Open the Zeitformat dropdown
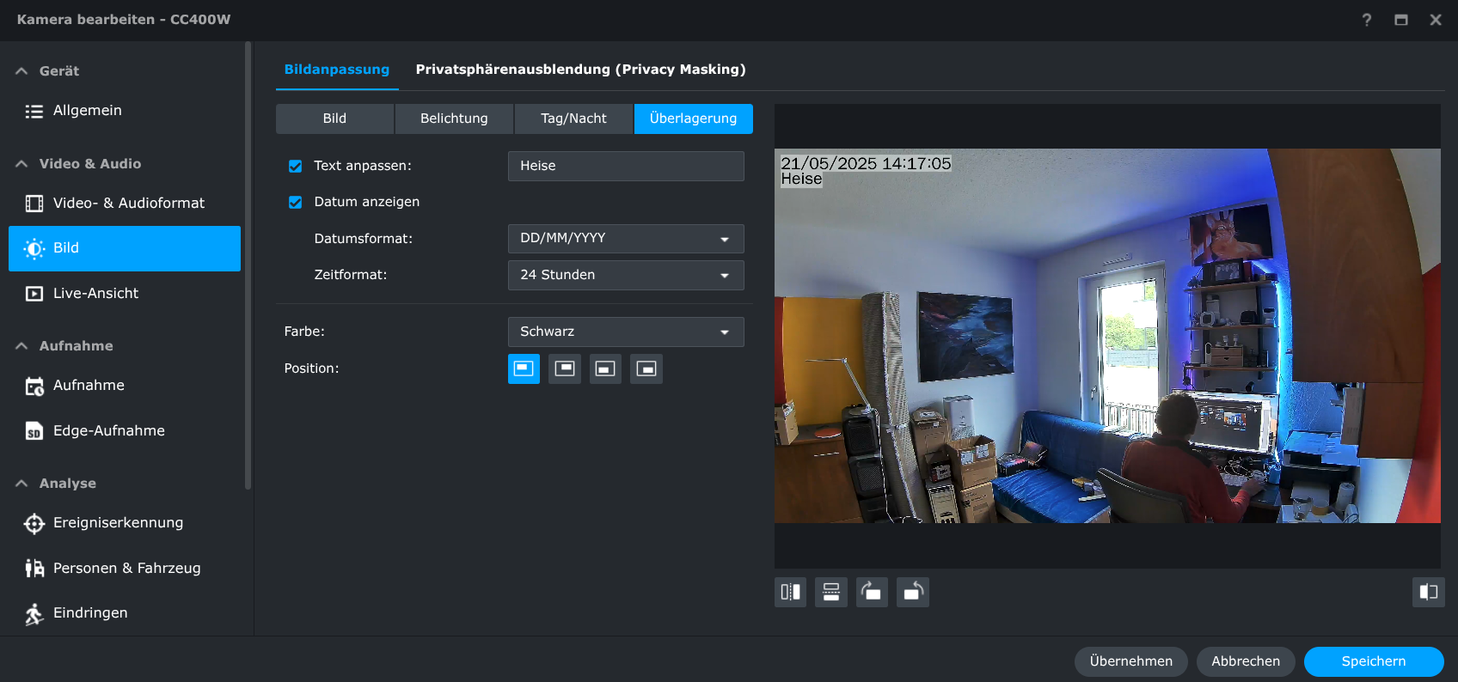Screen dimensions: 1458x682 tap(625, 275)
